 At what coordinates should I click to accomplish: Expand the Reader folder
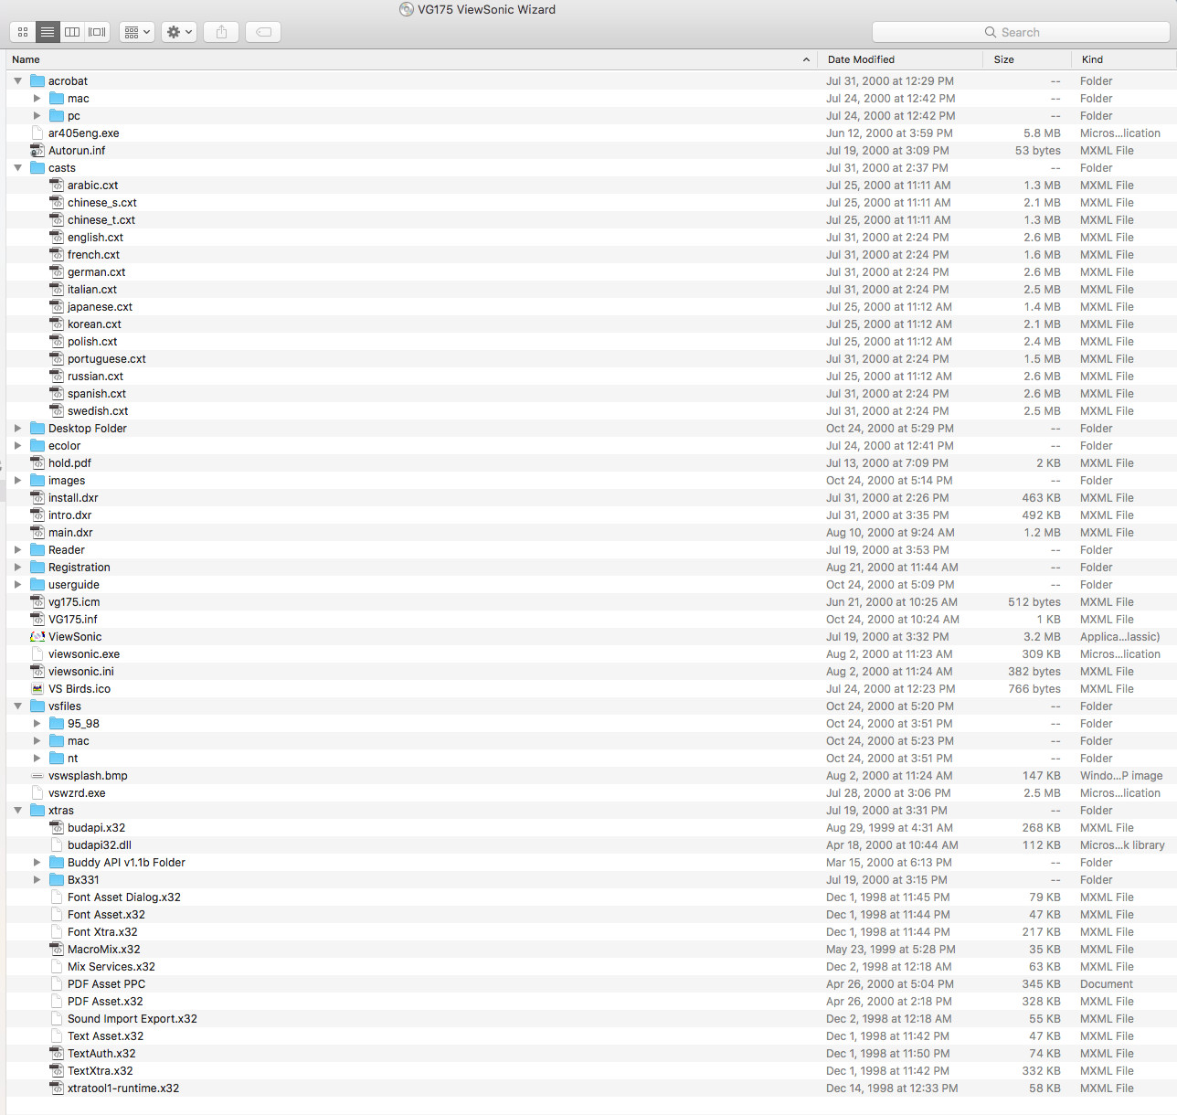pyautogui.click(x=17, y=550)
